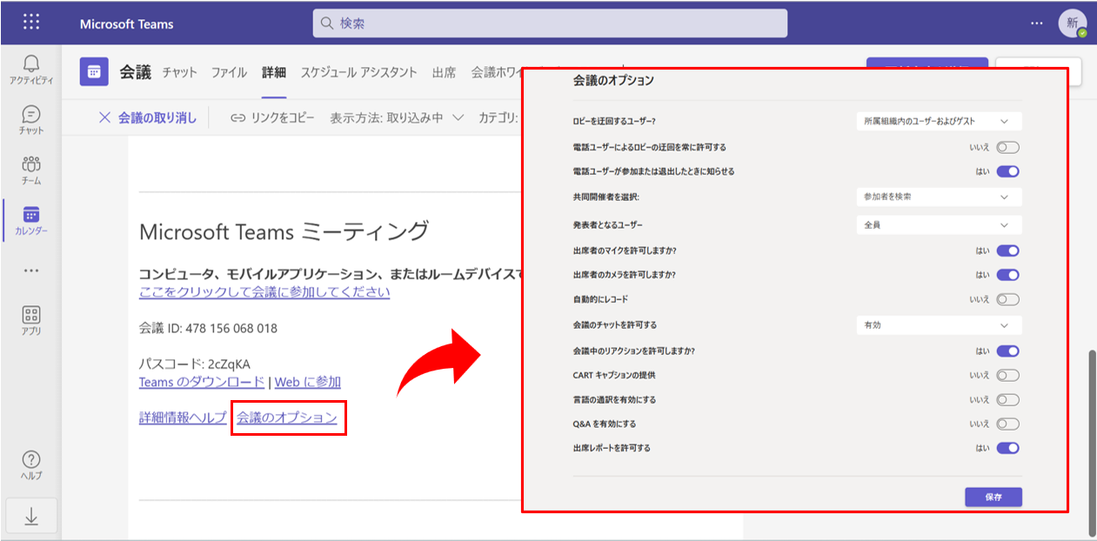Toggle allow reactions in meeting
This screenshot has height=541, width=1097.
1007,351
